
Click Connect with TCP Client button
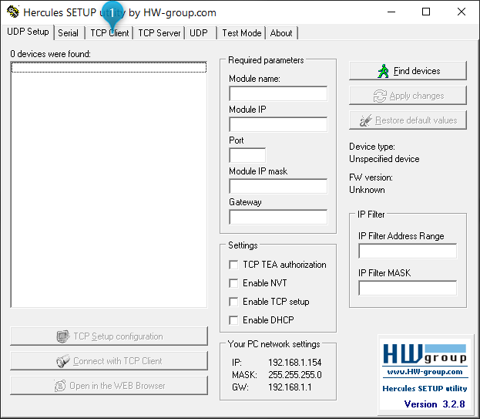[x=109, y=361]
